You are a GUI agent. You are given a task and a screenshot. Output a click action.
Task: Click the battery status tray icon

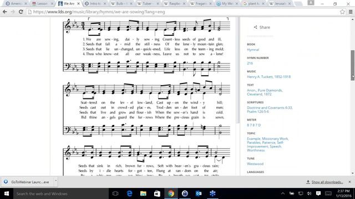292,193
